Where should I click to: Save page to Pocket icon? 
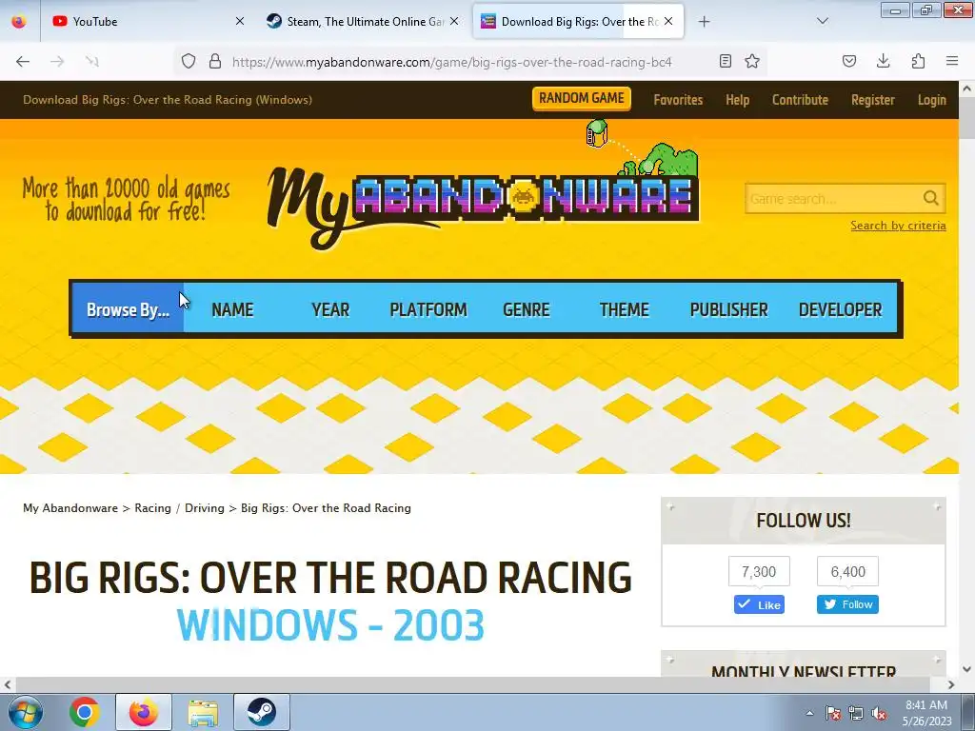(x=849, y=61)
